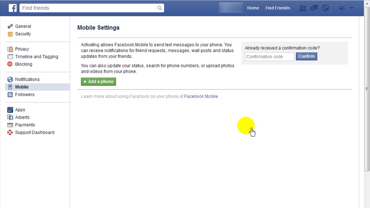Go to Home in top bar
370x208 pixels.
pos(253,8)
